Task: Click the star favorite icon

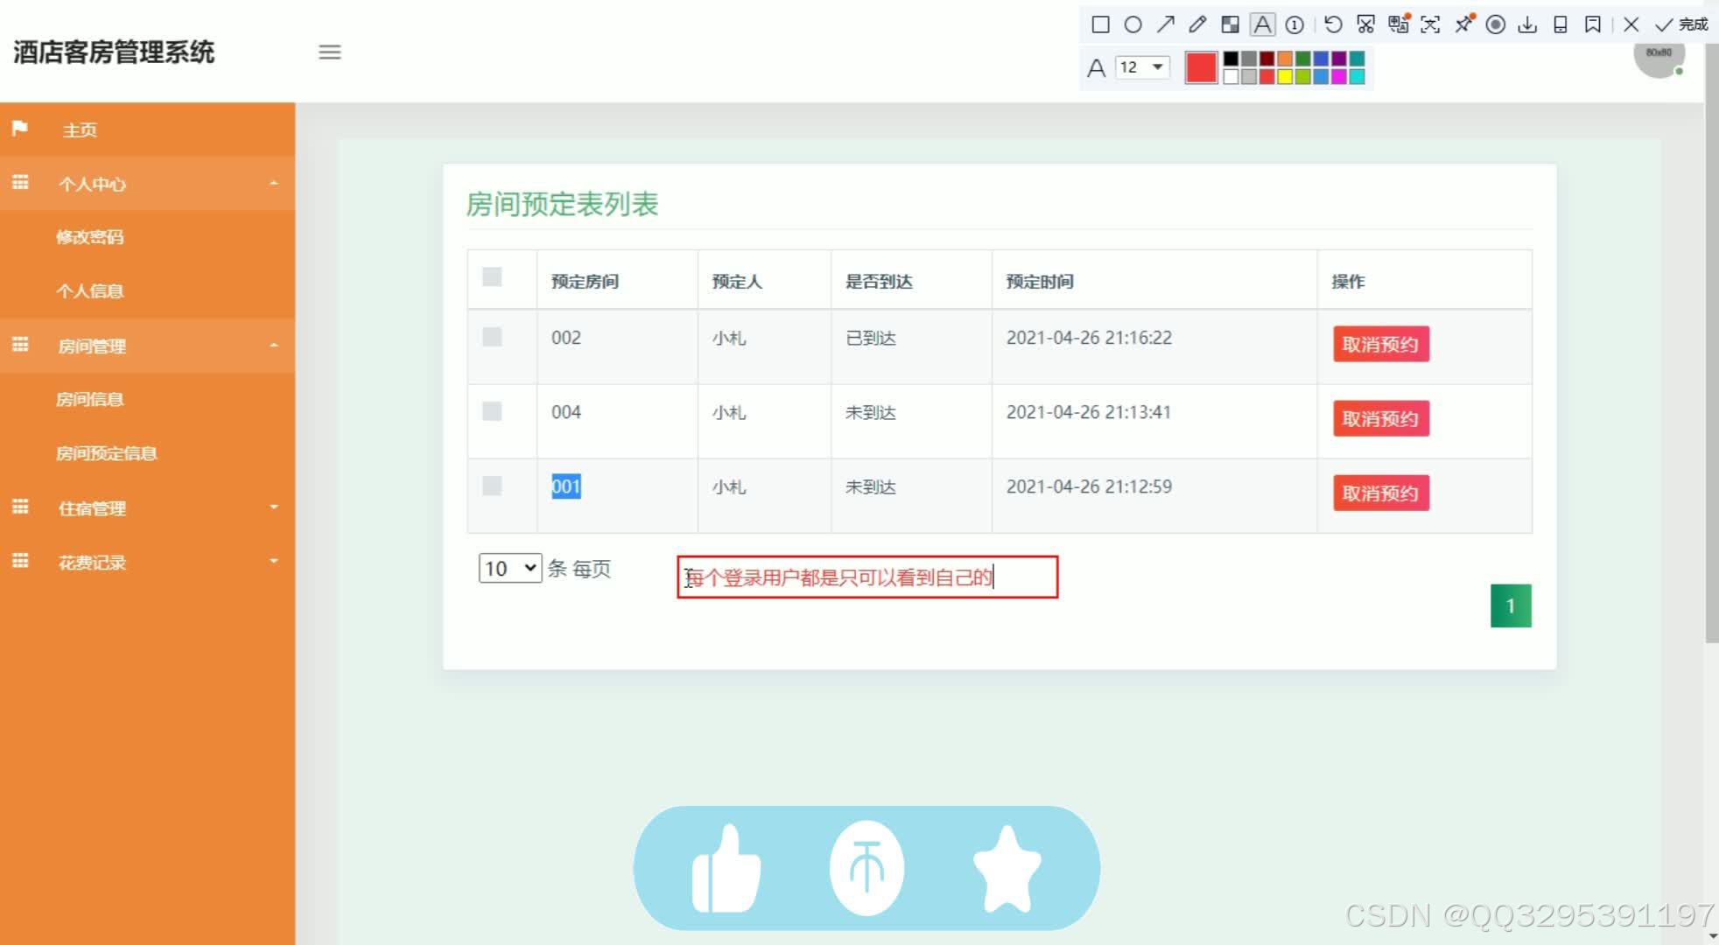Action: click(1007, 869)
